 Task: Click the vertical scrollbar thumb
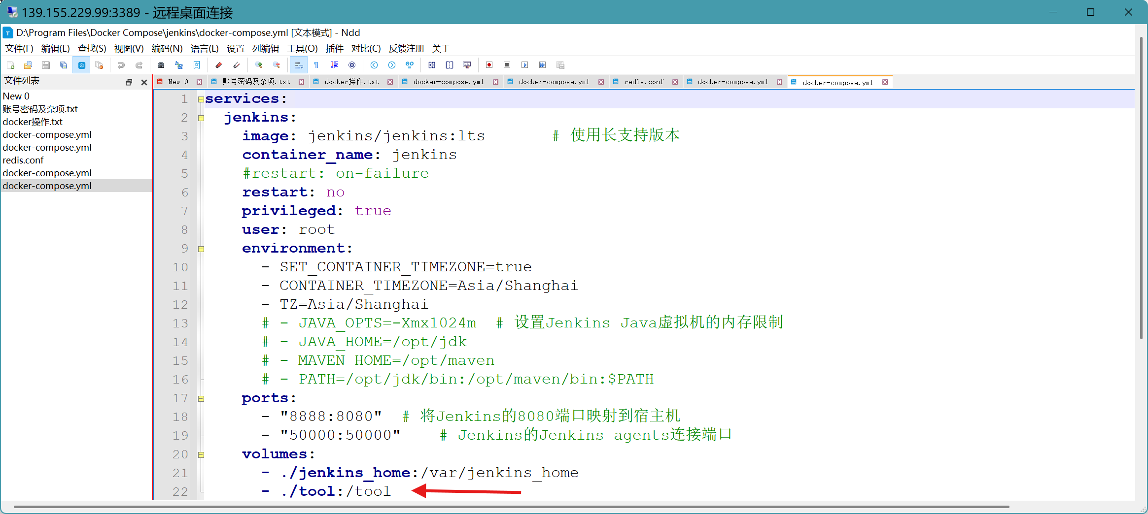pos(1141,187)
